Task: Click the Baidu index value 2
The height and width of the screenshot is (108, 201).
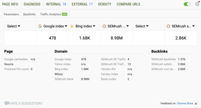Action: coord(128,79)
